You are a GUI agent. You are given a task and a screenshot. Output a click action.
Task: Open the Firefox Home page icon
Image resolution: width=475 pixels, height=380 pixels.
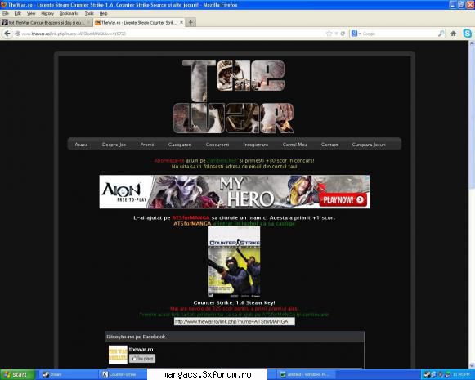point(454,34)
